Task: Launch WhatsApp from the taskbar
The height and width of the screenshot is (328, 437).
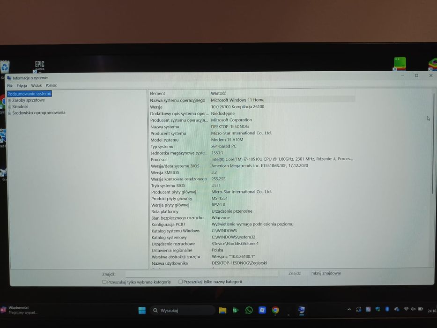Action: (x=249, y=310)
